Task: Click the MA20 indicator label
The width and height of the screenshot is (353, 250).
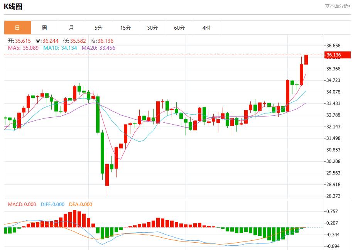Action: click(98, 48)
